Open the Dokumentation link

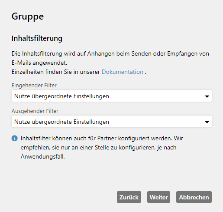(x=123, y=72)
